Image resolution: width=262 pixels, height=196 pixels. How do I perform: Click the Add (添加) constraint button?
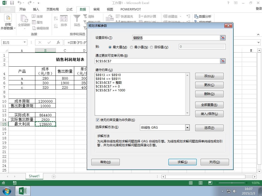209,76
